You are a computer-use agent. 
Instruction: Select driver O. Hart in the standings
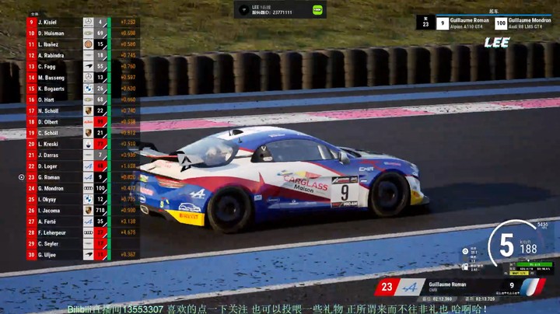point(46,99)
